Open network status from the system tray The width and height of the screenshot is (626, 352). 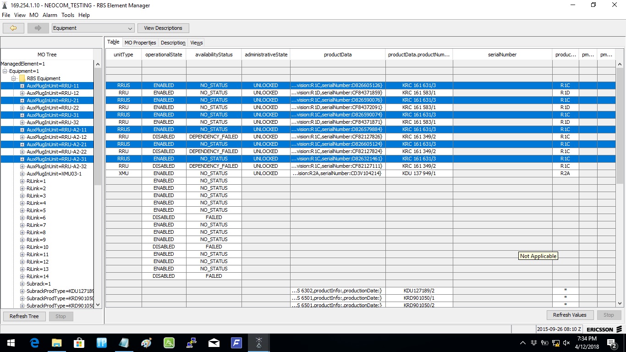click(x=556, y=342)
